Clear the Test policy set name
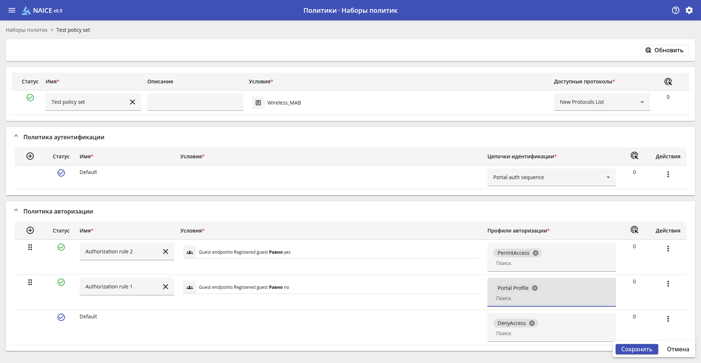 pos(133,102)
